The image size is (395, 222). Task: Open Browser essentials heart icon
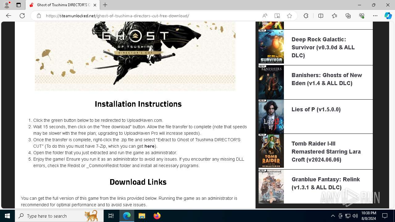[x=362, y=16]
